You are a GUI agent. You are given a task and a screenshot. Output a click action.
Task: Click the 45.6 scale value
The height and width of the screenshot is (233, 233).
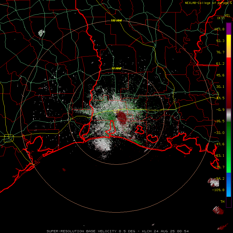pos(220,75)
